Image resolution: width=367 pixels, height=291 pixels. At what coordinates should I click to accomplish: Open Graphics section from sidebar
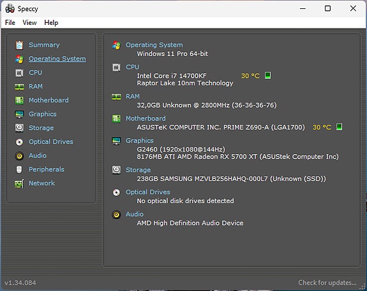click(43, 114)
